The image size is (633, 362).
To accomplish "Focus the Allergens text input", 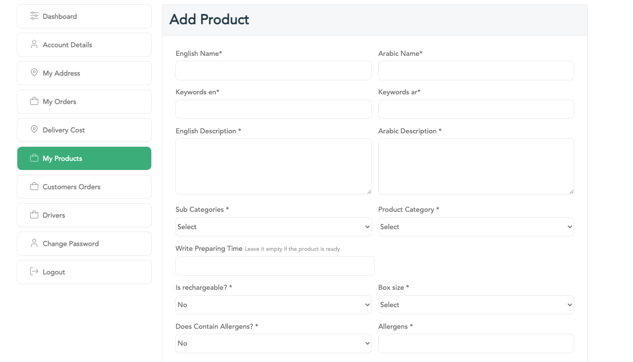I will [x=475, y=343].
